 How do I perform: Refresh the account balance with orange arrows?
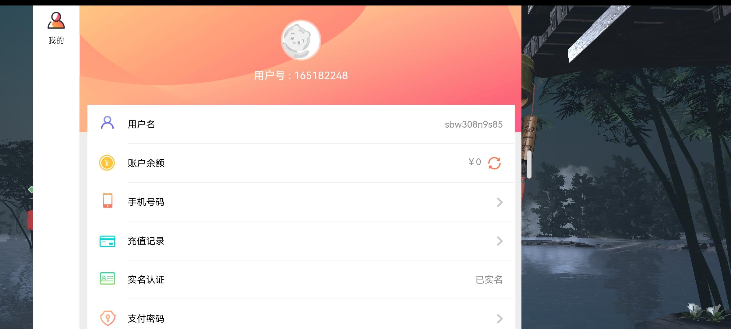(x=494, y=163)
